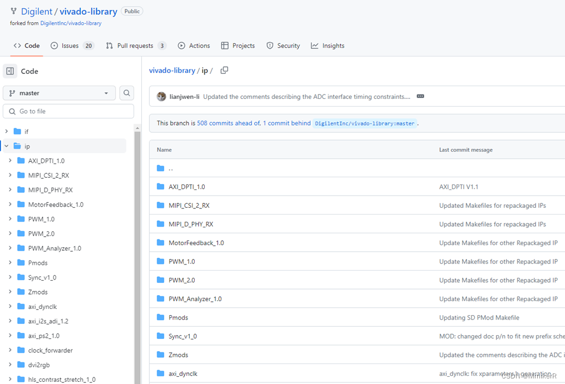The image size is (565, 384).
Task: Open latest commit message about ADC interface
Action: [x=307, y=97]
